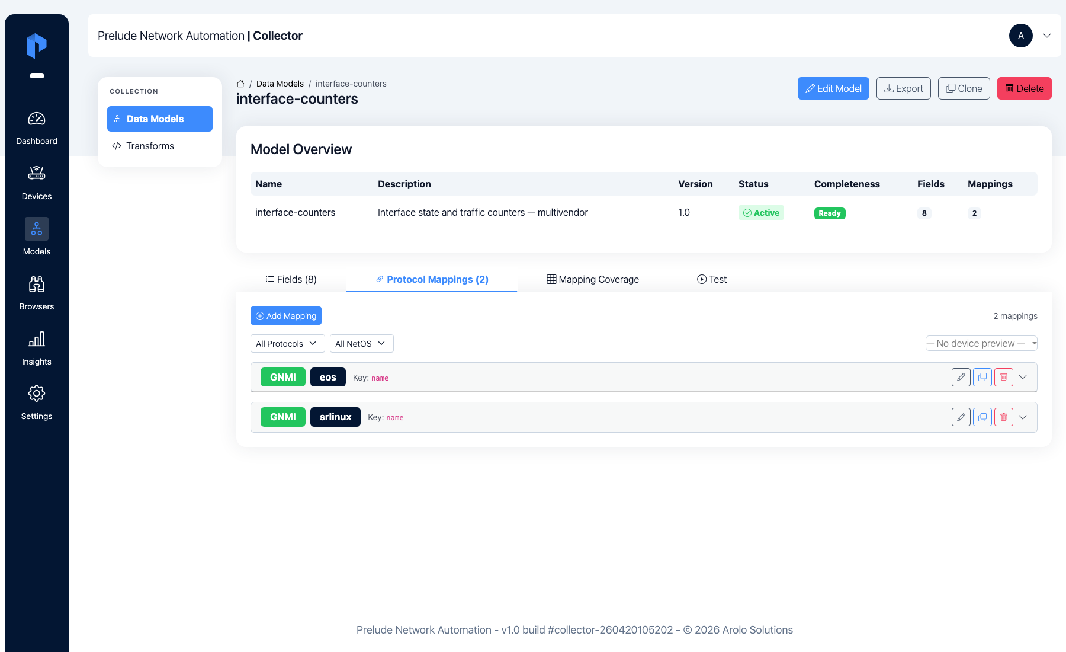The image size is (1066, 652).
Task: Click the GNMI badge in eos row
Action: [283, 377]
